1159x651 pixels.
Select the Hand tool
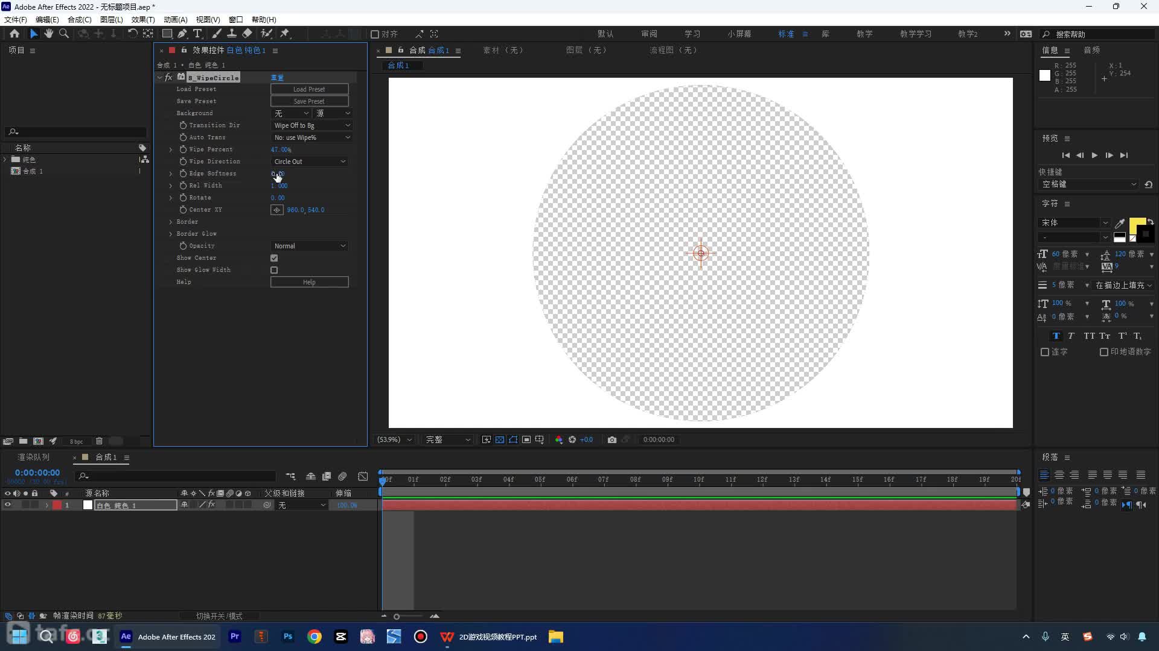(49, 34)
